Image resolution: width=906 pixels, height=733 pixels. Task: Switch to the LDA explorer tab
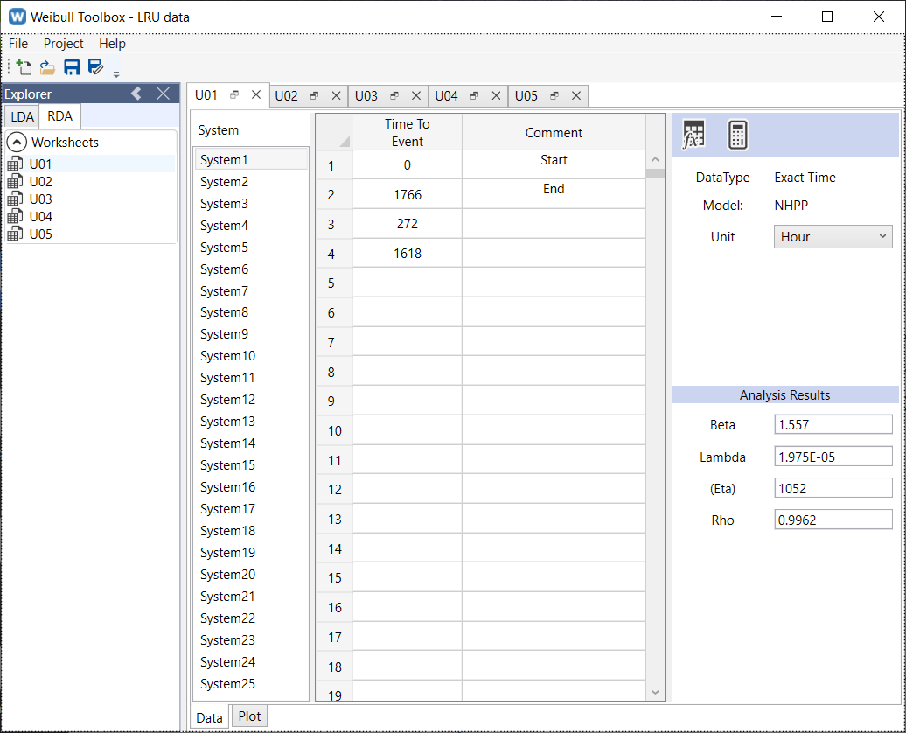click(x=23, y=115)
